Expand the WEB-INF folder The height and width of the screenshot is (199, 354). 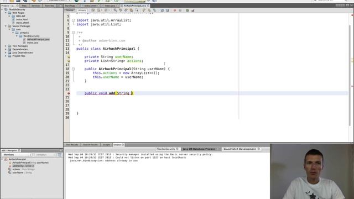pos(9,16)
